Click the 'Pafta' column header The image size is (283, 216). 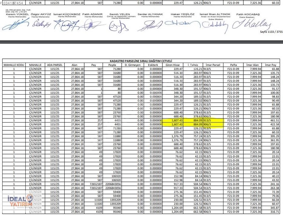click(233, 65)
